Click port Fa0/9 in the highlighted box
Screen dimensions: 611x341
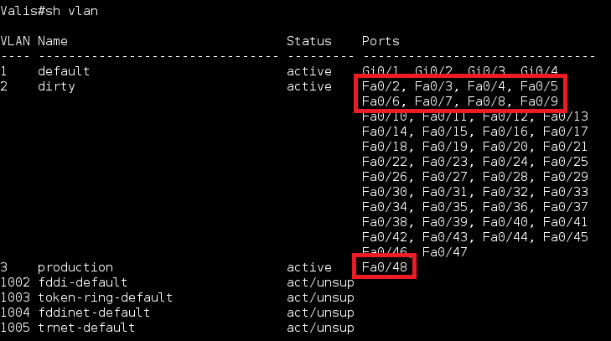tap(539, 101)
